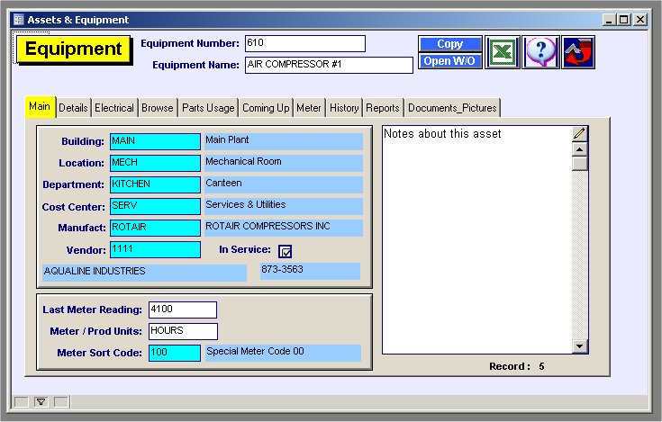
Task: Click the Meter Sort Code field
Action: (x=175, y=353)
